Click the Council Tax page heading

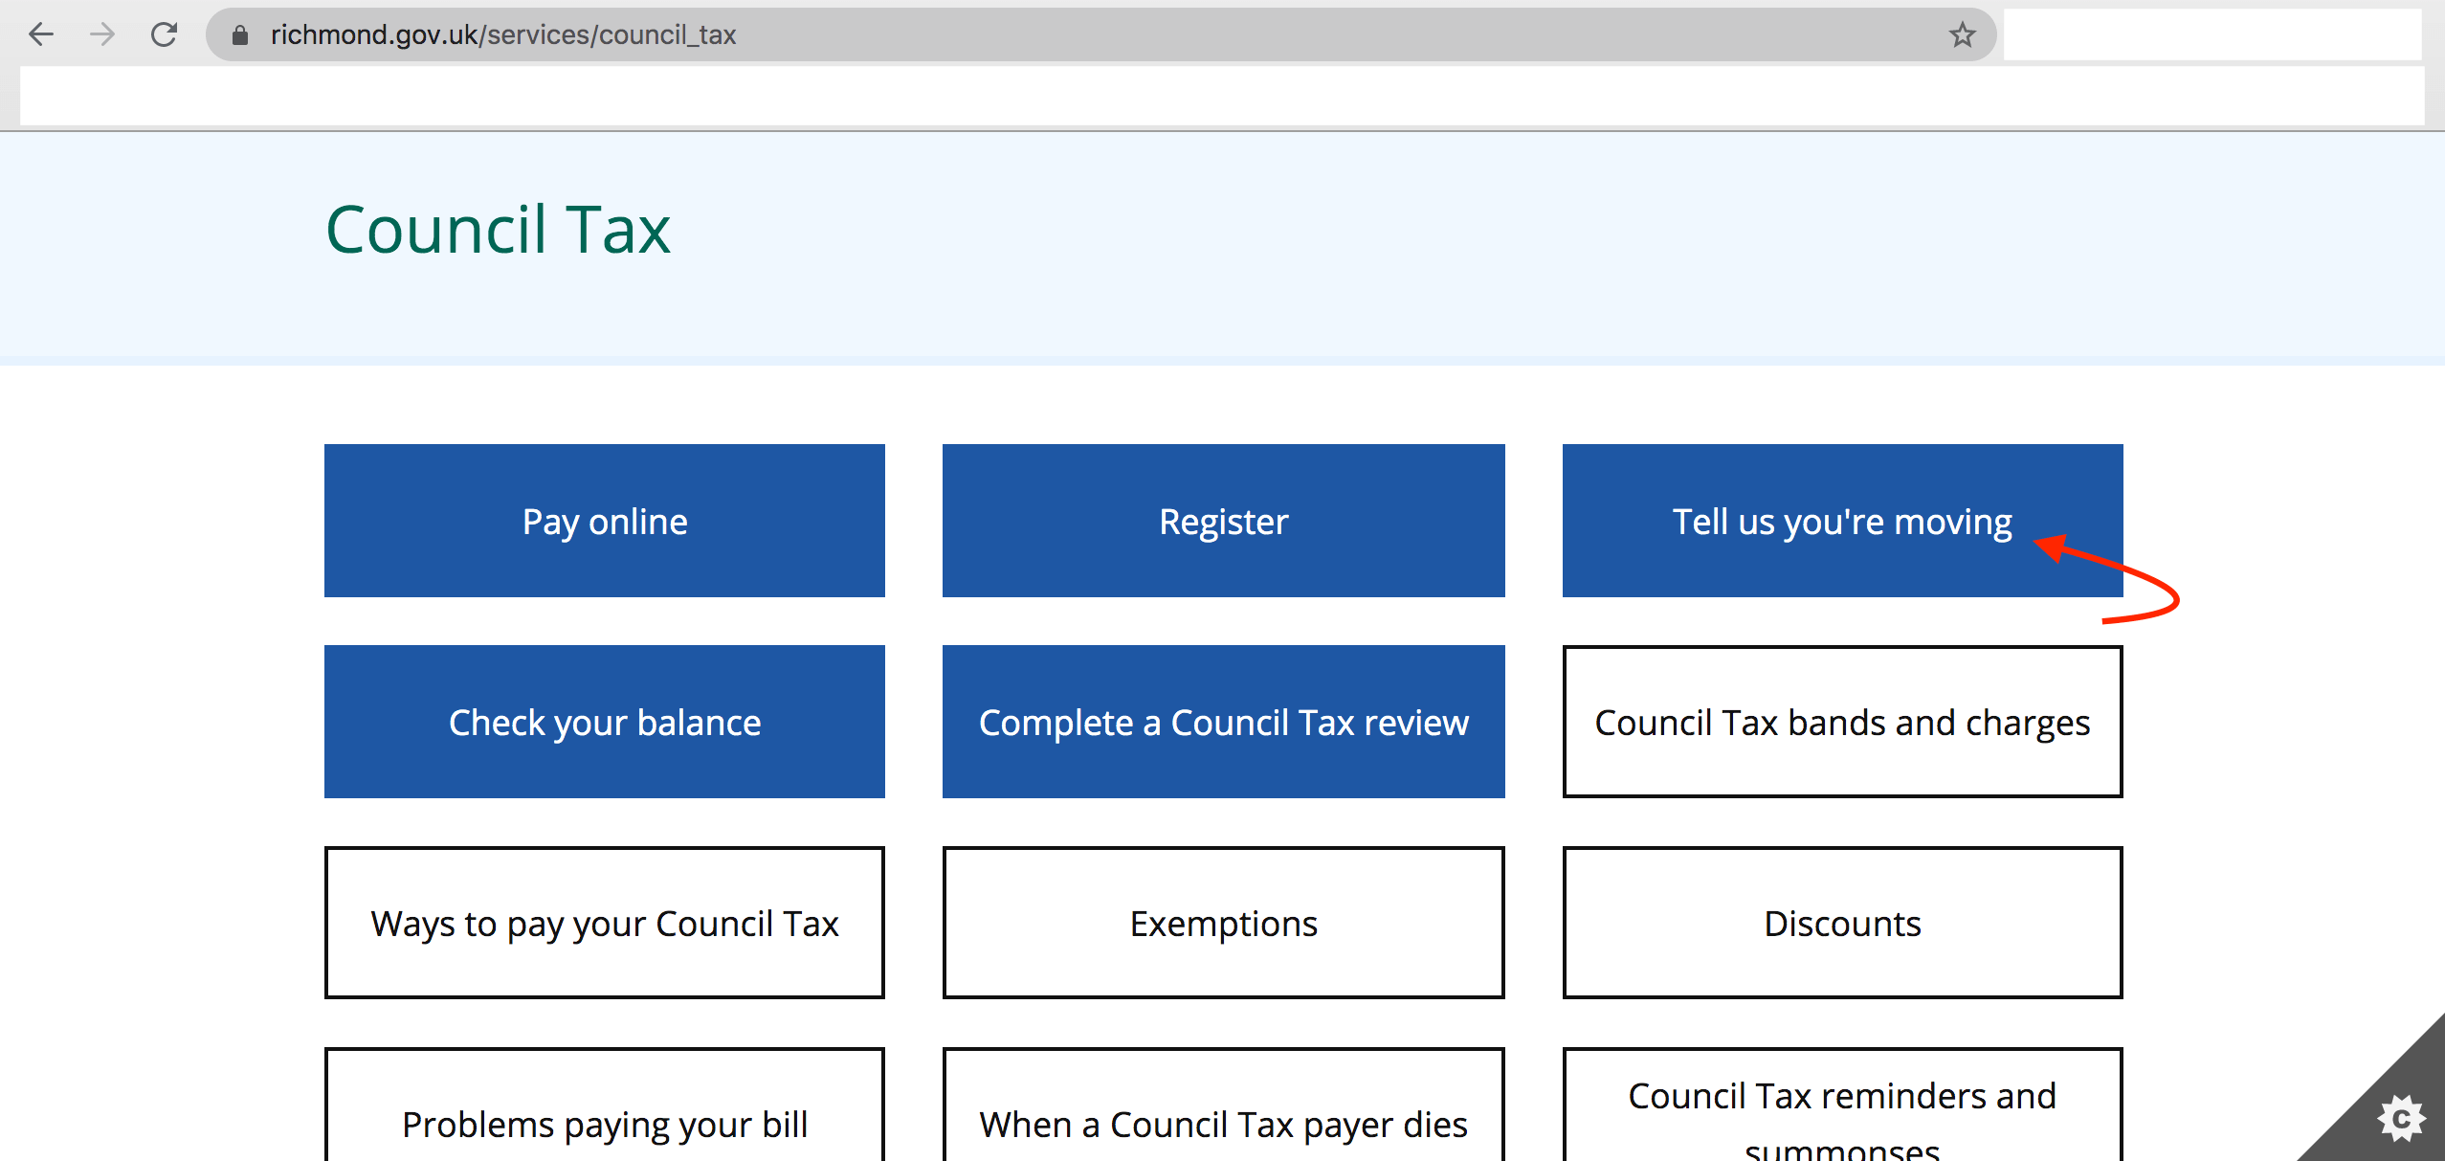point(498,230)
